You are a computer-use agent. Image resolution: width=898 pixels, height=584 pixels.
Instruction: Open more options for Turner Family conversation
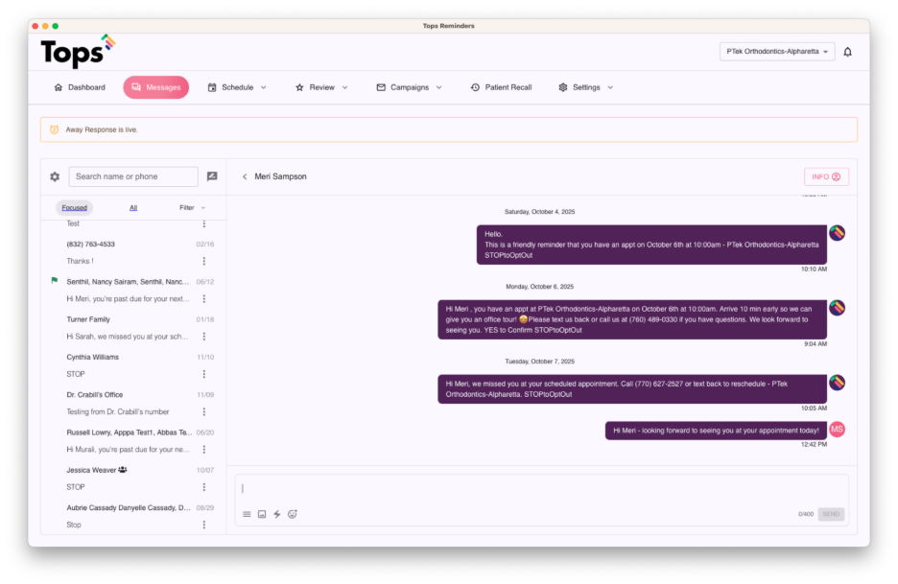204,337
